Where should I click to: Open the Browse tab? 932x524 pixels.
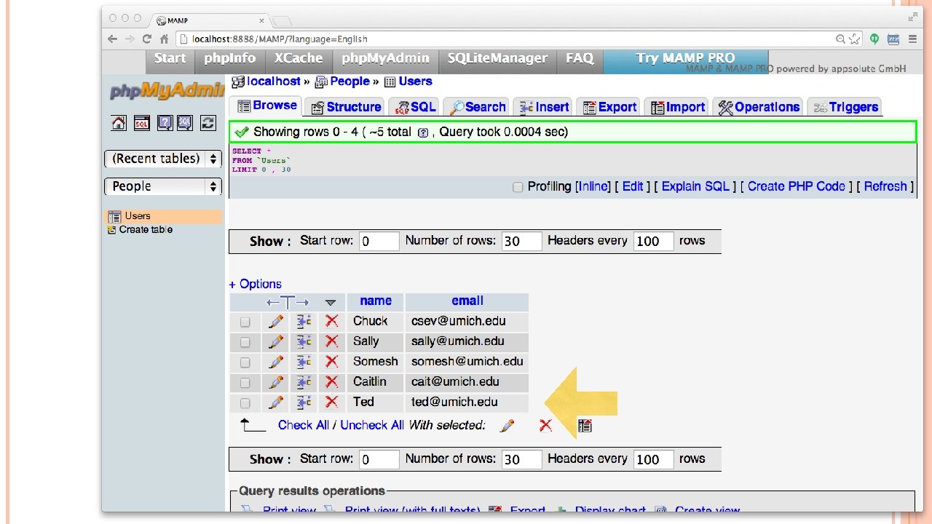pyautogui.click(x=266, y=106)
